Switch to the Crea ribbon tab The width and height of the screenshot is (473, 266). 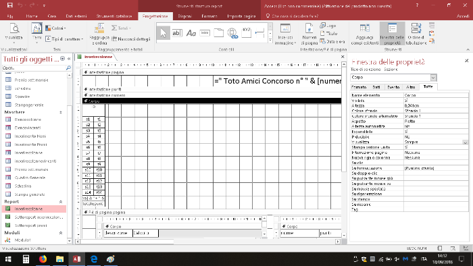pyautogui.click(x=52, y=16)
